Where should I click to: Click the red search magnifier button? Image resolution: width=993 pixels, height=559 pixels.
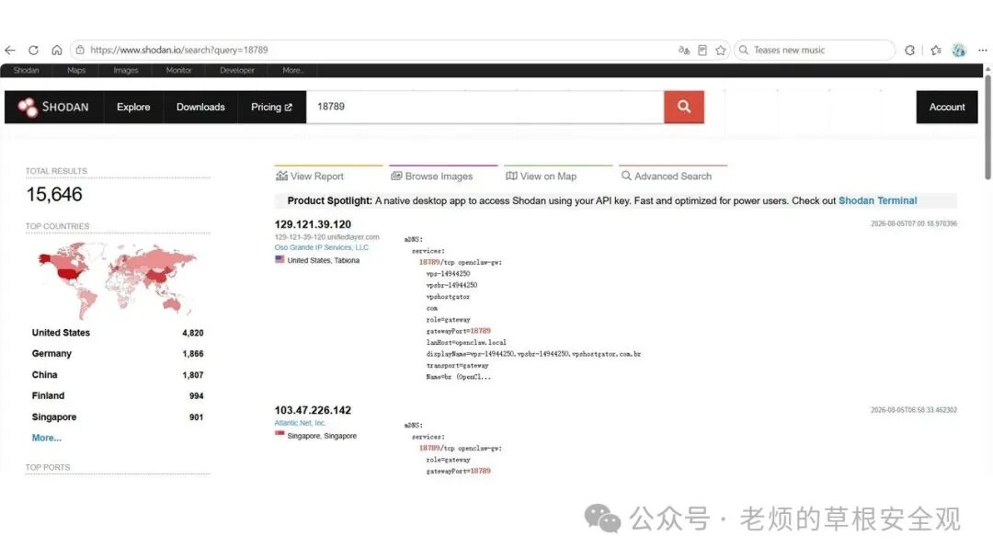(684, 107)
